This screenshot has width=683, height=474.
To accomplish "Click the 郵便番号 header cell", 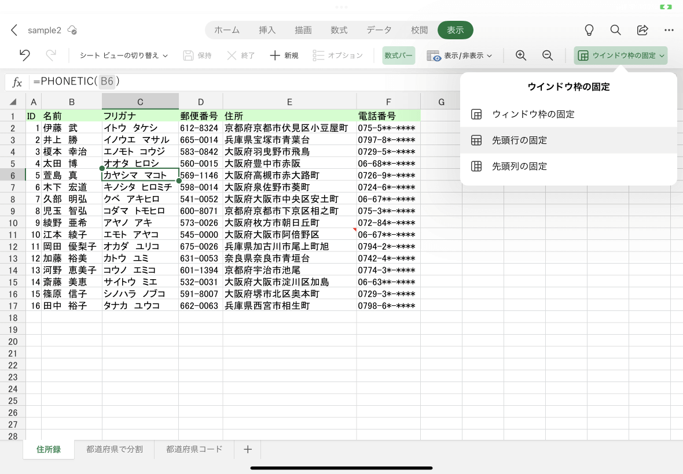I will tap(200, 116).
